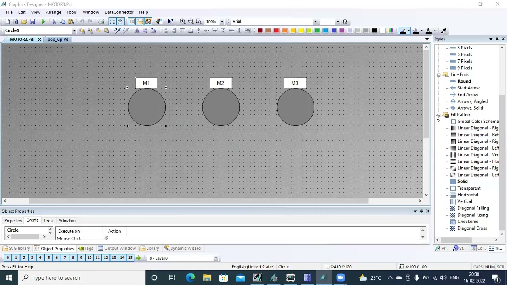Click the Zoom Out magnifier icon
Screen dimensions: 507x285
pos(191,21)
